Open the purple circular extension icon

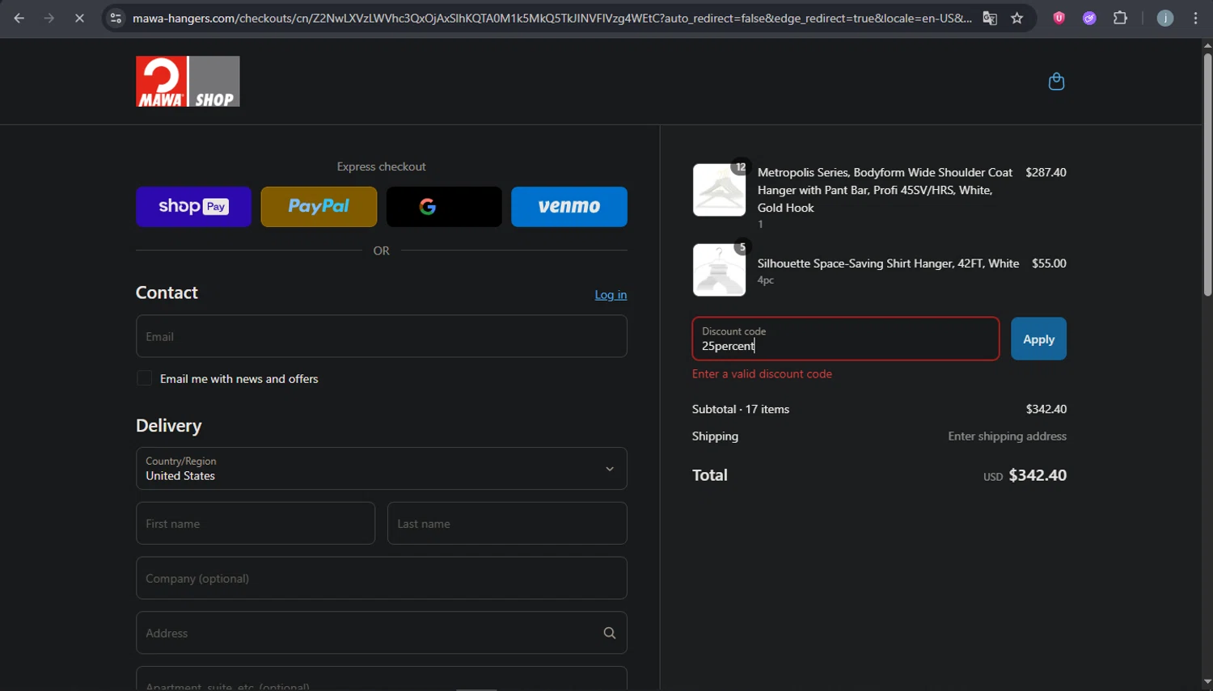pyautogui.click(x=1089, y=18)
